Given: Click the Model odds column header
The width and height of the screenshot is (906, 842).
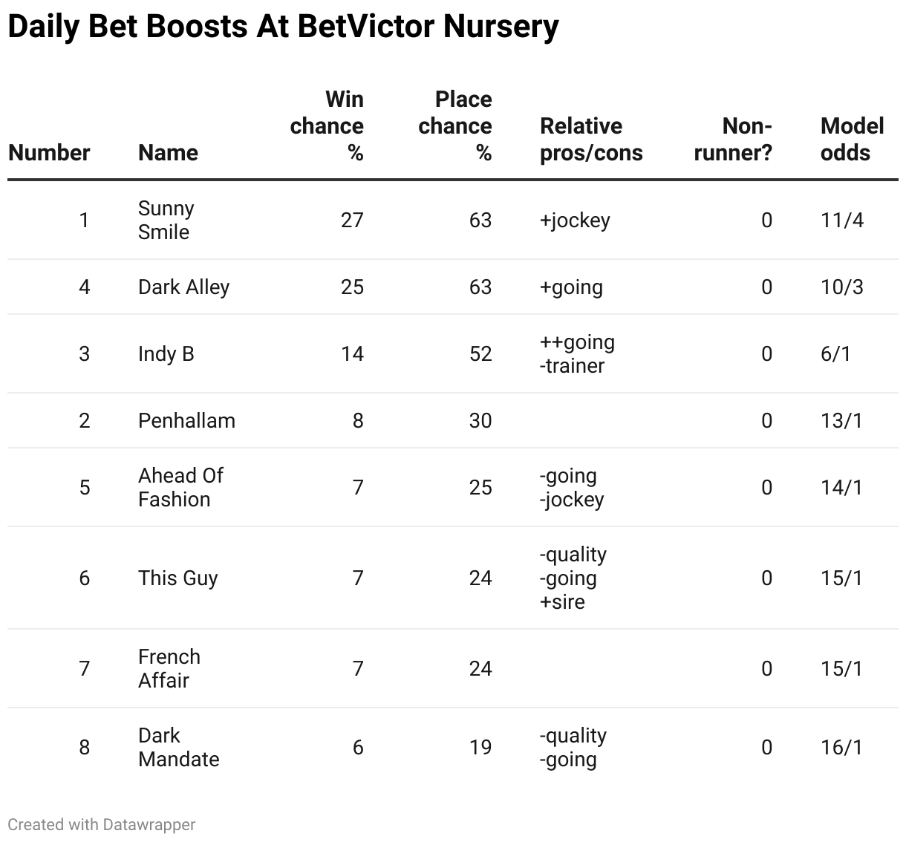Looking at the screenshot, I should (x=852, y=140).
